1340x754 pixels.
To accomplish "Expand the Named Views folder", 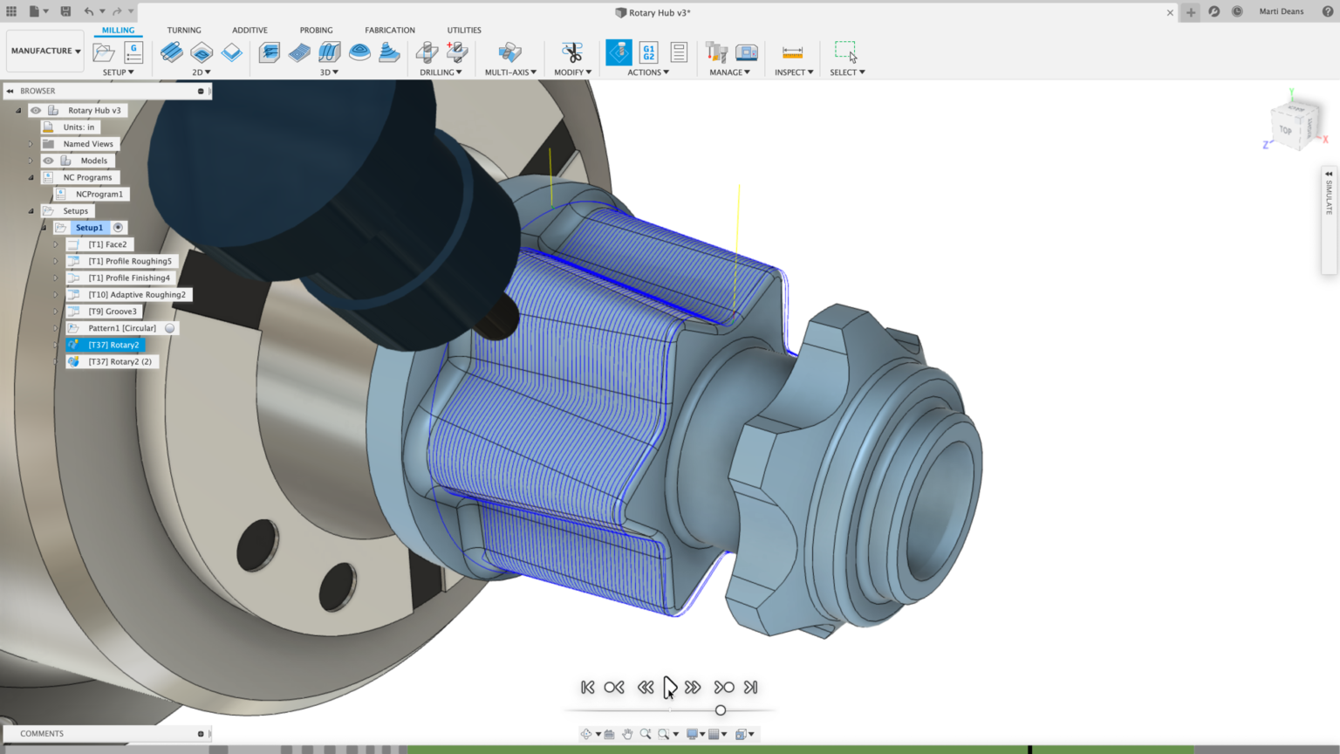I will click(x=30, y=144).
